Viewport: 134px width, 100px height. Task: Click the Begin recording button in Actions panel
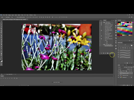(x=104, y=53)
